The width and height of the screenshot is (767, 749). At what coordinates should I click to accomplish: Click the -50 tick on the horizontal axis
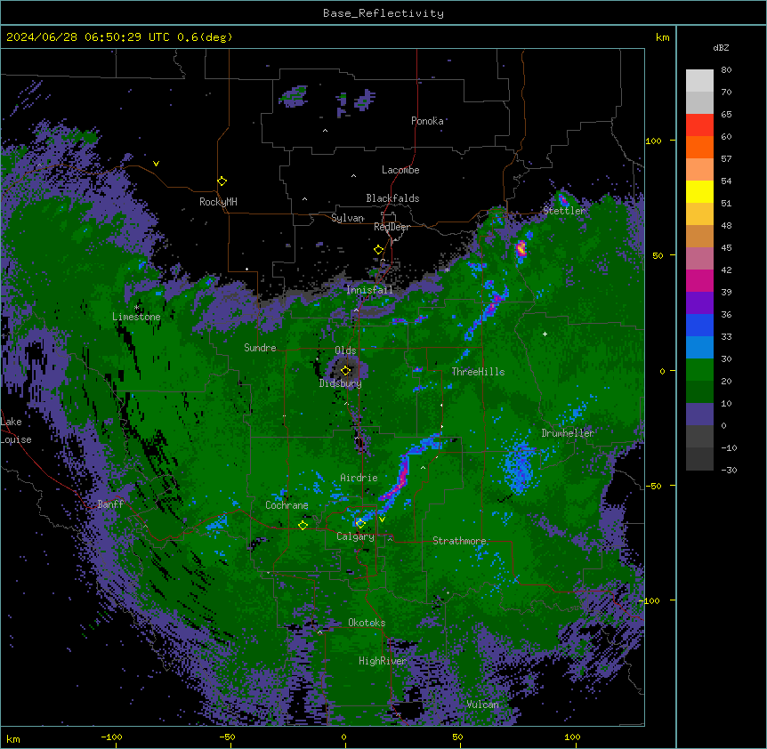tap(227, 737)
